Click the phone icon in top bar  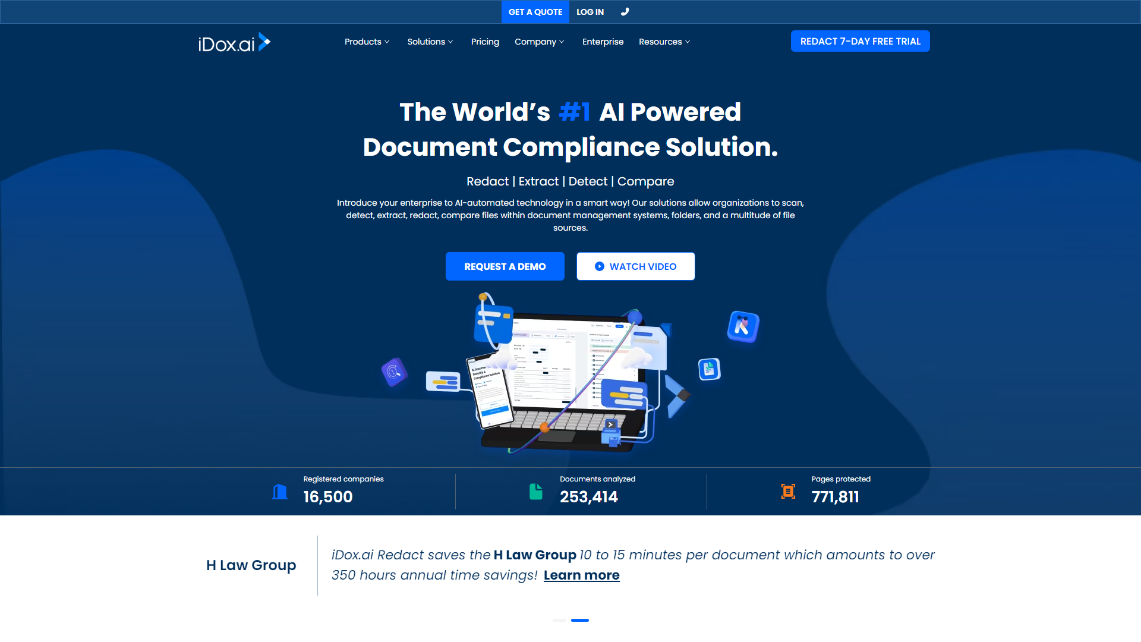[625, 11]
